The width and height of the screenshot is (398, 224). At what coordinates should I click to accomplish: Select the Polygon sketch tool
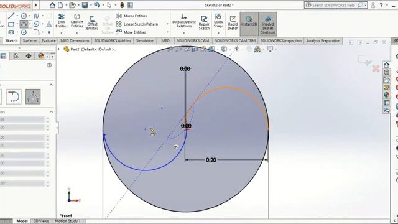[x=24, y=32]
